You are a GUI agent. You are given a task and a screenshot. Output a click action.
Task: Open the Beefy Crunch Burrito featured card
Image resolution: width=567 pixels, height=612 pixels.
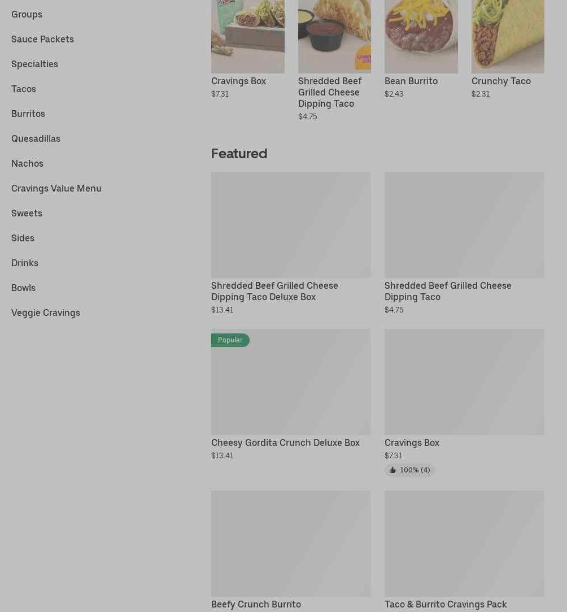click(x=291, y=550)
